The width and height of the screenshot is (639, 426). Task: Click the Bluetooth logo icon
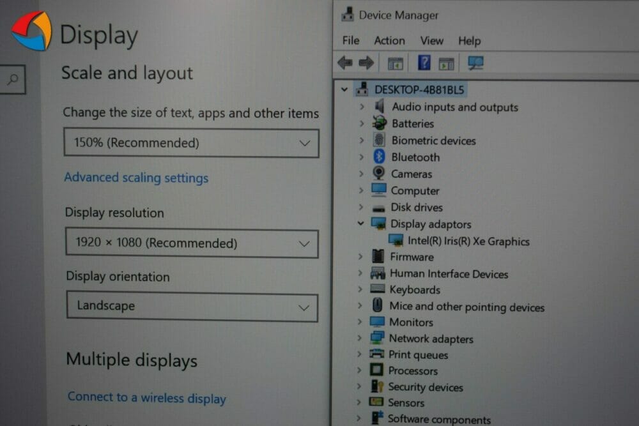pyautogui.click(x=379, y=156)
